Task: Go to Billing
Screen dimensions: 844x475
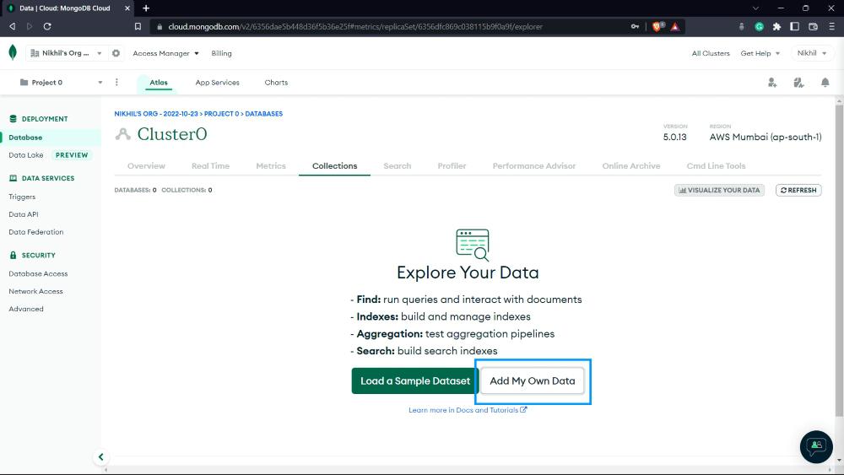Action: point(221,53)
